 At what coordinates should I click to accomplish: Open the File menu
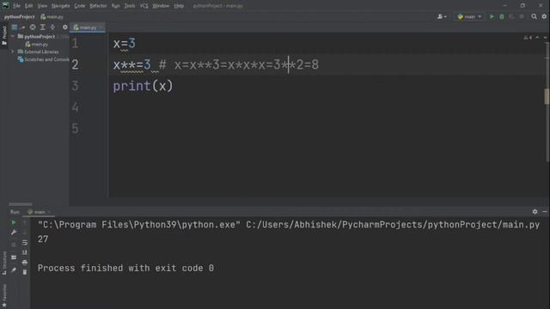pos(16,6)
